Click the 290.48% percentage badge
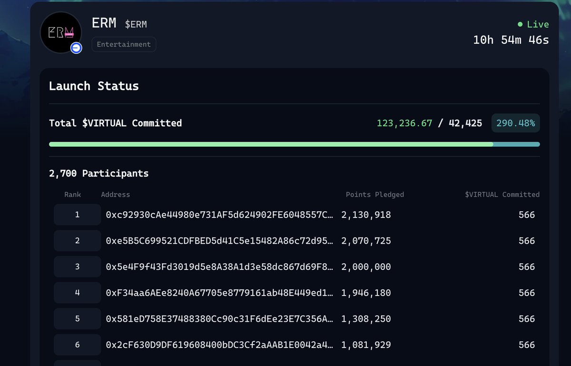Screen dimensions: 571x366 pos(515,123)
